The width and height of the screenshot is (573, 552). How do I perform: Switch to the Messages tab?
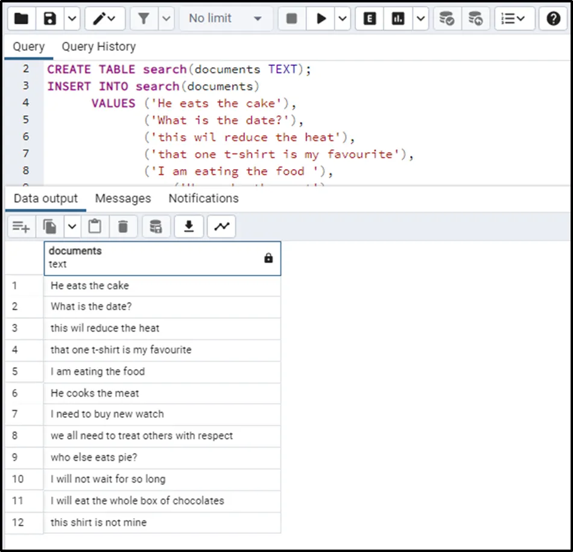pos(123,198)
